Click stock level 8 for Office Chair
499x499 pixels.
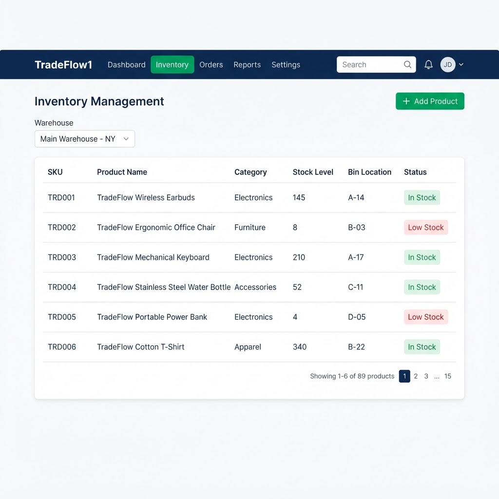pos(295,228)
